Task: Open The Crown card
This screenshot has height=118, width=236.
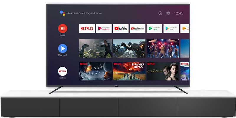Action: (163, 71)
